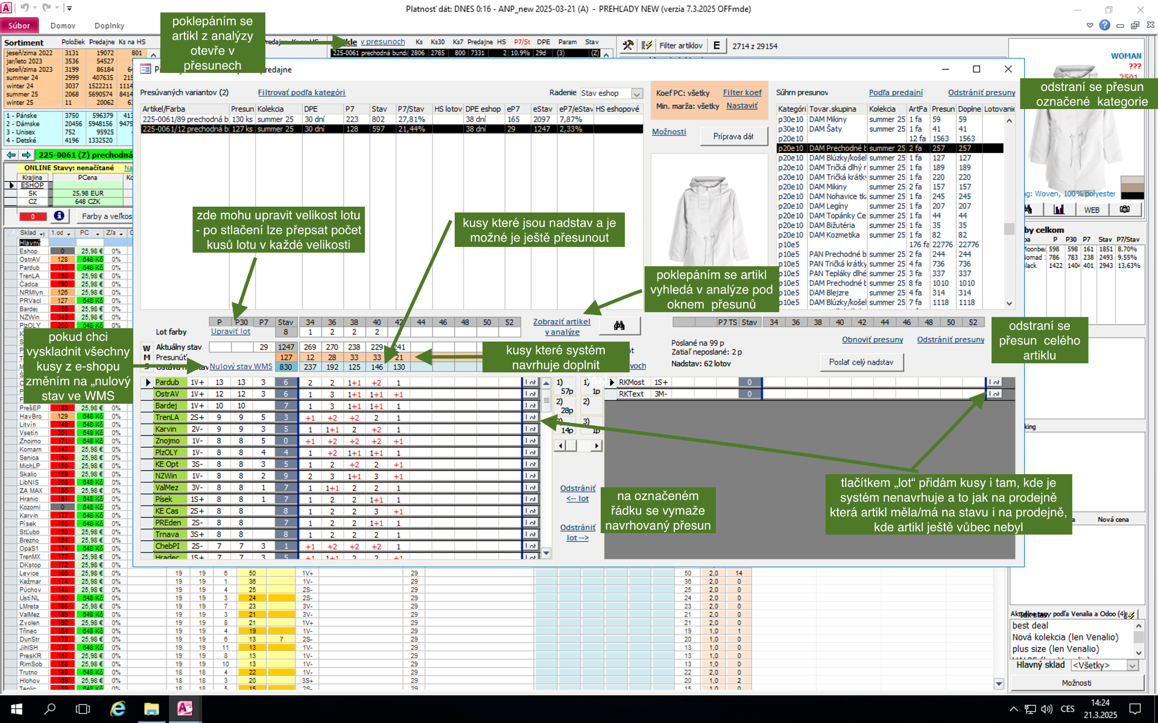The image size is (1158, 723).
Task: Click Poslať celý nadstav button
Action: point(861,362)
